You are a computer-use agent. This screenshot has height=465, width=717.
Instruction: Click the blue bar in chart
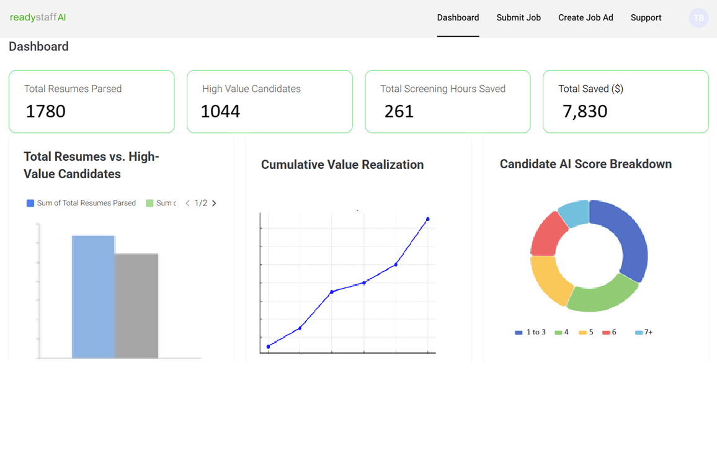93,297
